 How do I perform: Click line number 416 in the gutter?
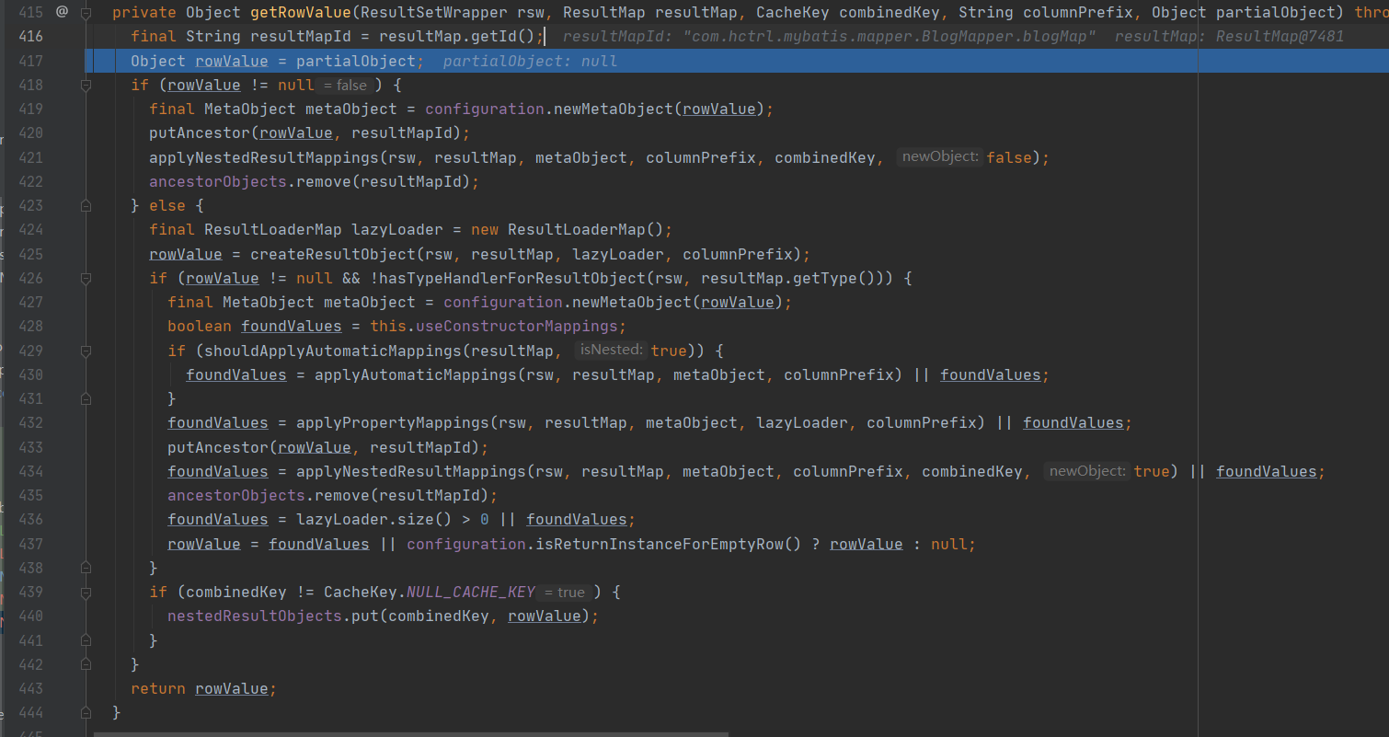pos(30,37)
